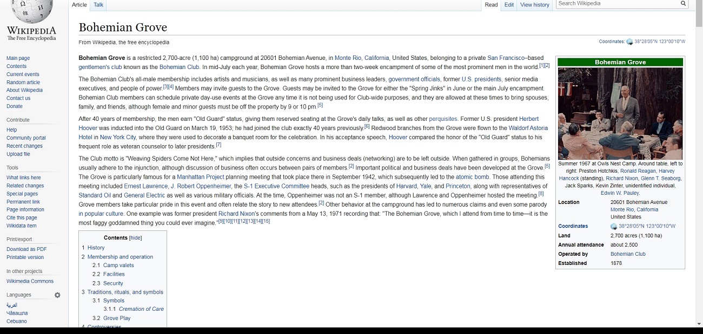Click globe icon in infobox Coordinates row
The image size is (703, 334).
(x=614, y=227)
